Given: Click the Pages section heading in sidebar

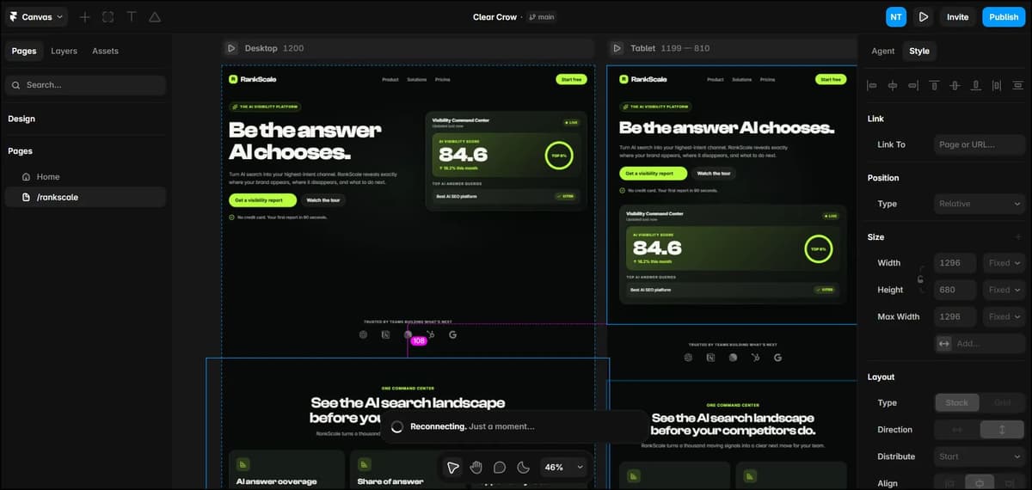Looking at the screenshot, I should point(20,150).
